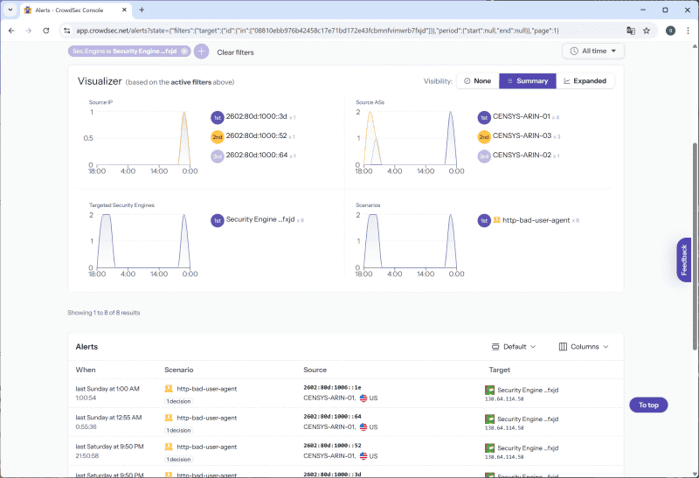Image resolution: width=699 pixels, height=478 pixels.
Task: Open 1 decision tag on Saturday 9:50 PM alert
Action: [x=179, y=460]
